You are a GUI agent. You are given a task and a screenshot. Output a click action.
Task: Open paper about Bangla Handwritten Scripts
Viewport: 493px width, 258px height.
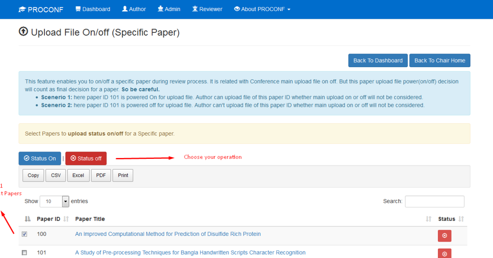coord(190,253)
